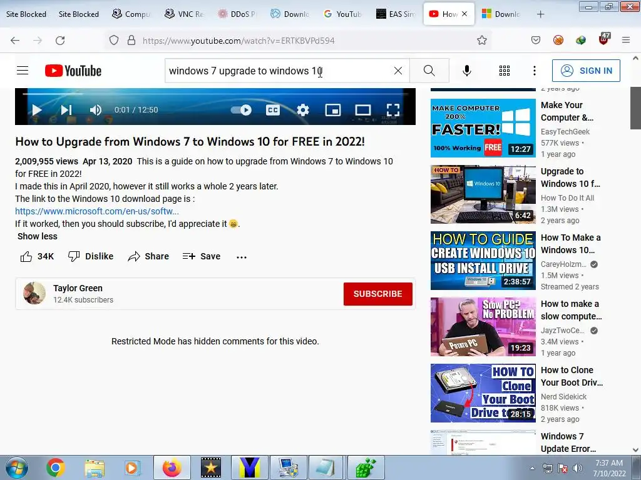
Task: Switch to first Site Blocked tab
Action: point(26,14)
